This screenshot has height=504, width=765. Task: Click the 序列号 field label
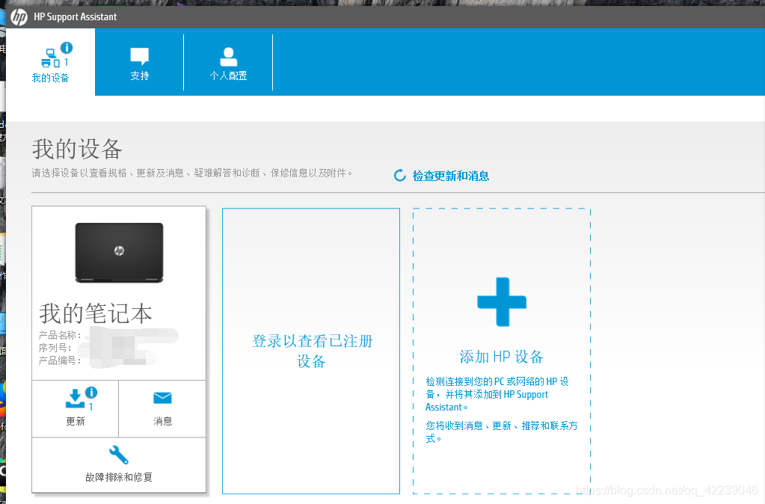pos(55,348)
